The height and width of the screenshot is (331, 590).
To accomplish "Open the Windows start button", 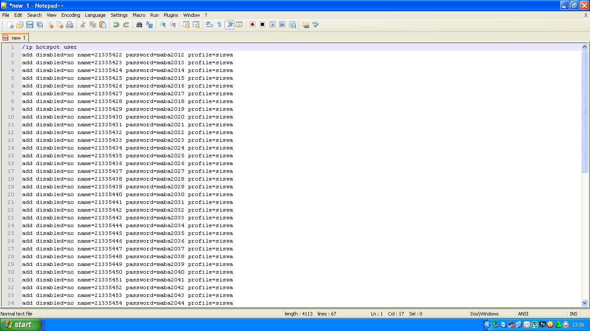I will pyautogui.click(x=21, y=325).
